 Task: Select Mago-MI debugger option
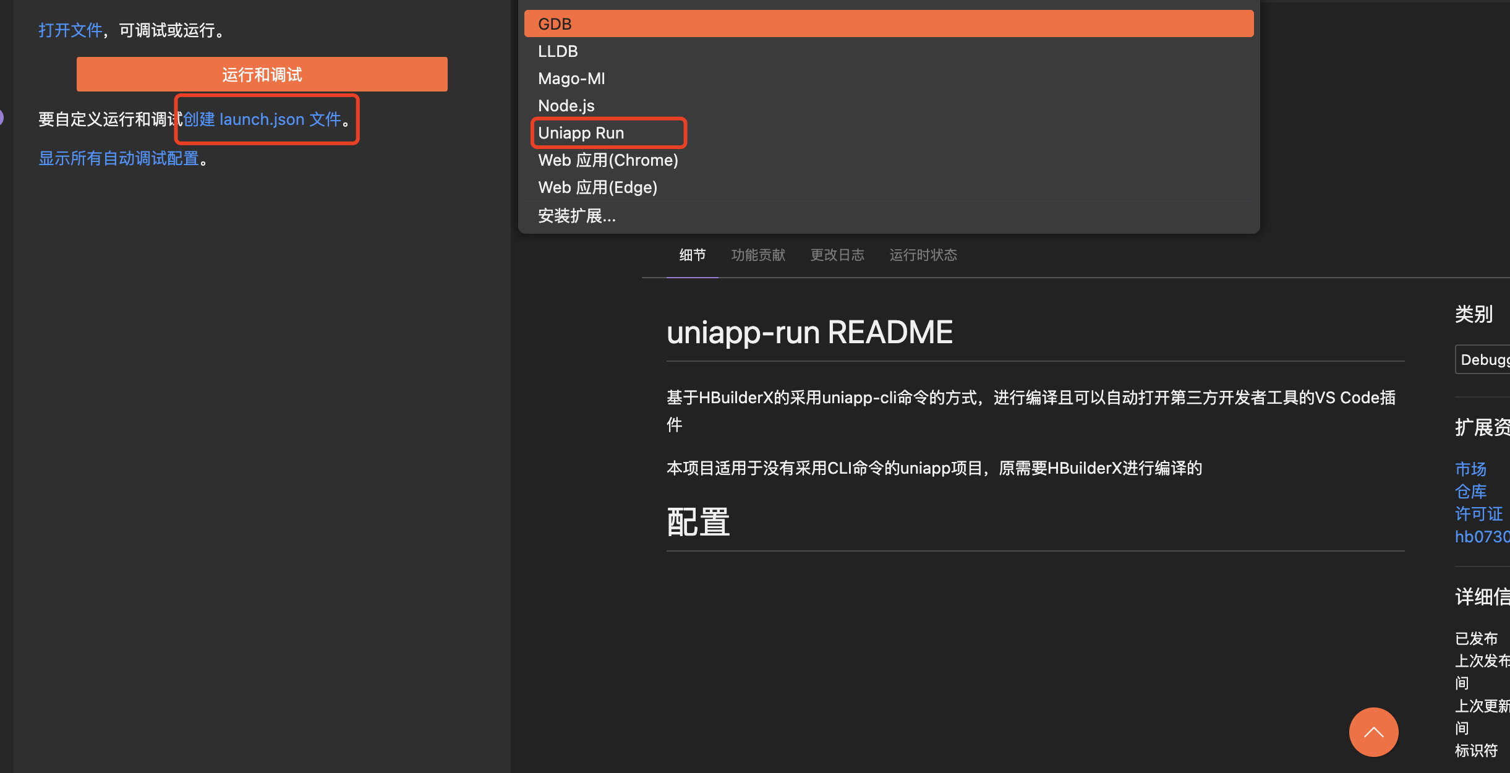571,78
